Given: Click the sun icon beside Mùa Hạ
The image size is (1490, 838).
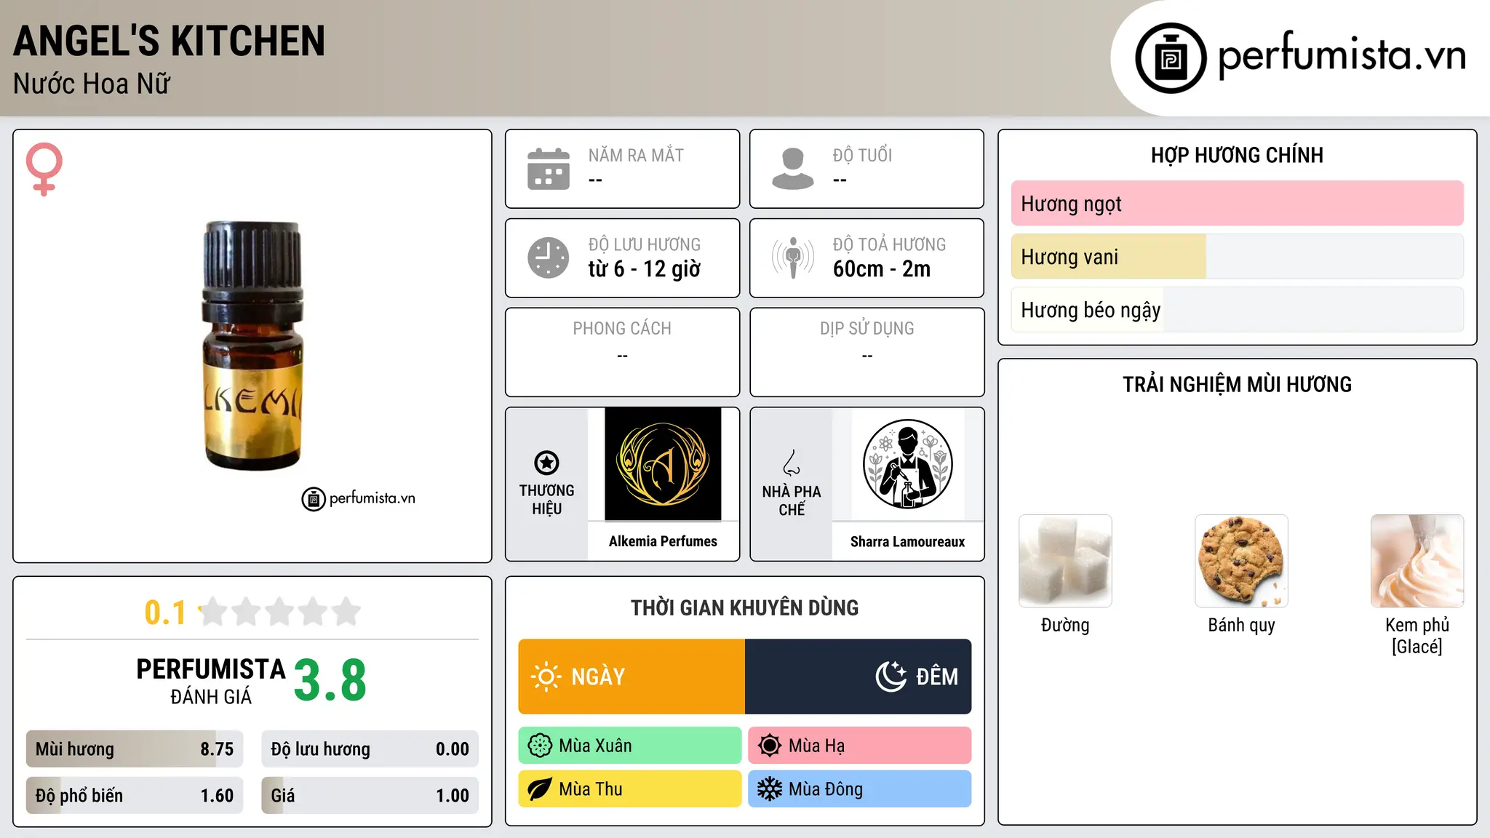Looking at the screenshot, I should (770, 746).
